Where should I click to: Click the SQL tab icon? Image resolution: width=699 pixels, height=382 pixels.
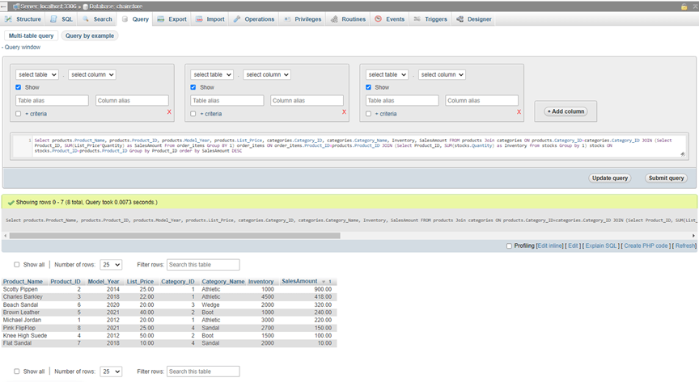tap(55, 19)
